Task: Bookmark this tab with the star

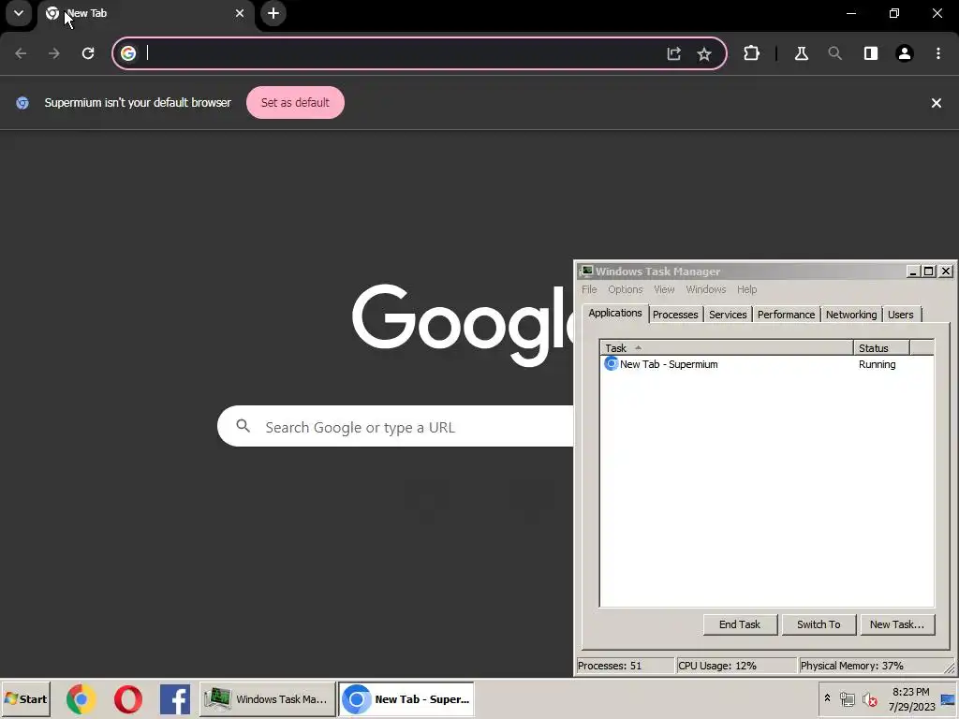Action: pyautogui.click(x=704, y=53)
